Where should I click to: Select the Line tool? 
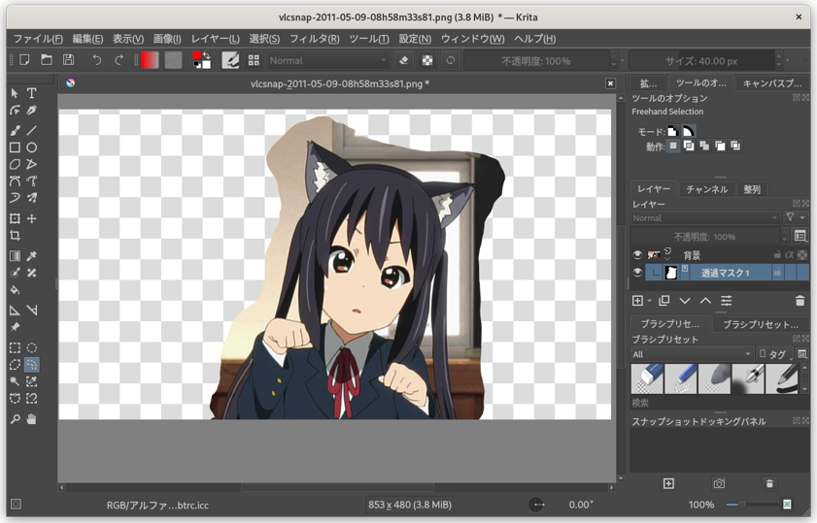tap(32, 130)
